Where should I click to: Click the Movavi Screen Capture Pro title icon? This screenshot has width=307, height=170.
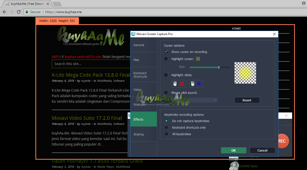(133, 34)
